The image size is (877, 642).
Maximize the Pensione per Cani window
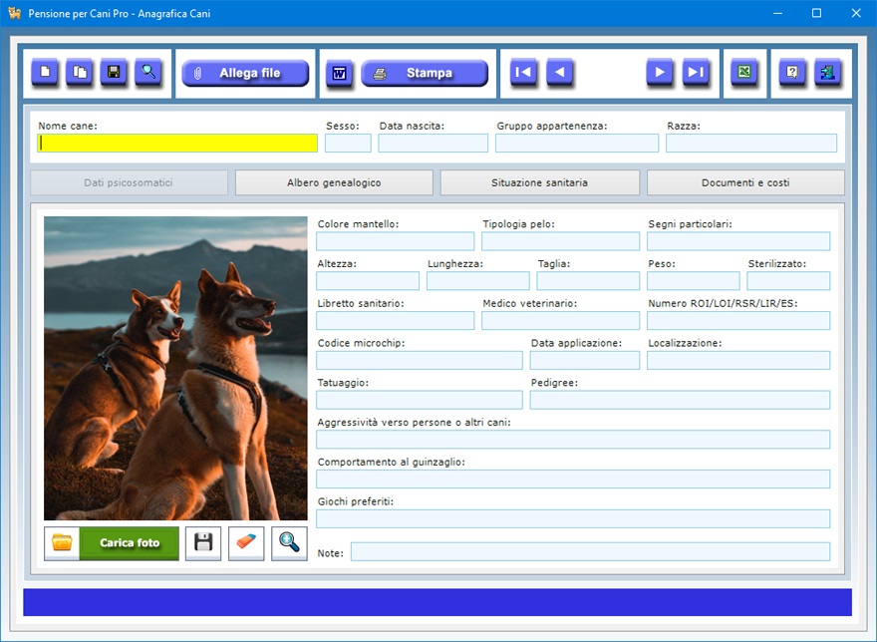click(x=816, y=13)
